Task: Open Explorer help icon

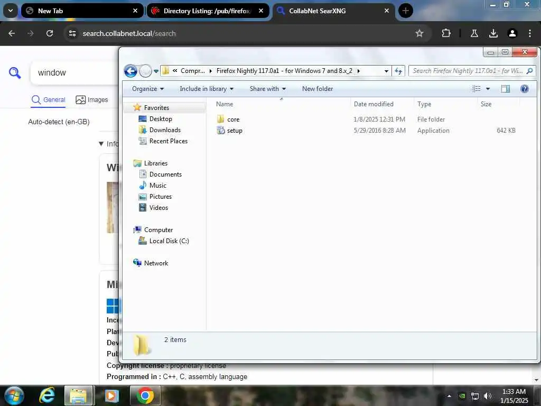Action: click(x=525, y=89)
